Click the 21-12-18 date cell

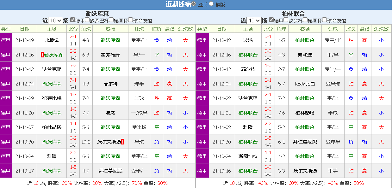(x=222, y=40)
